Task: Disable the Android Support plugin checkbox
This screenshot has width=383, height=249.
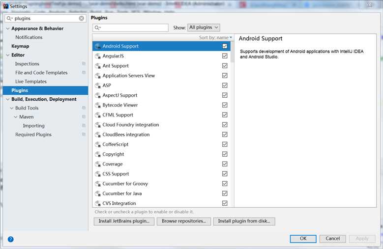Action: click(x=225, y=46)
